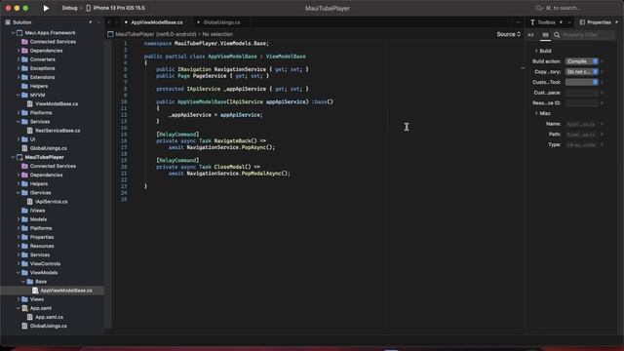
Task: Expand Dependencies folder in Maui.Apps.Framework
Action: (19, 51)
